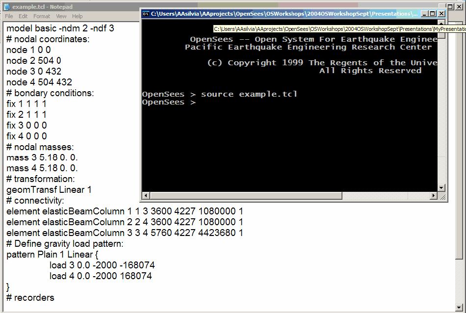Click the 'elasticBeamColumn 2 2 4' element line

tap(125, 222)
